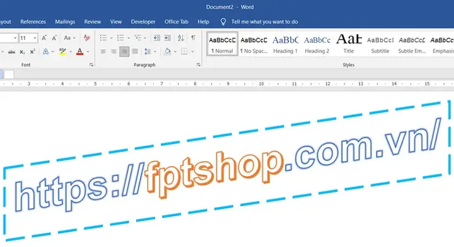Apply the Heading 2 style

[317, 44]
